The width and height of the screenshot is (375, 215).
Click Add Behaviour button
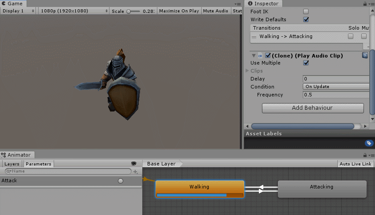[313, 108]
